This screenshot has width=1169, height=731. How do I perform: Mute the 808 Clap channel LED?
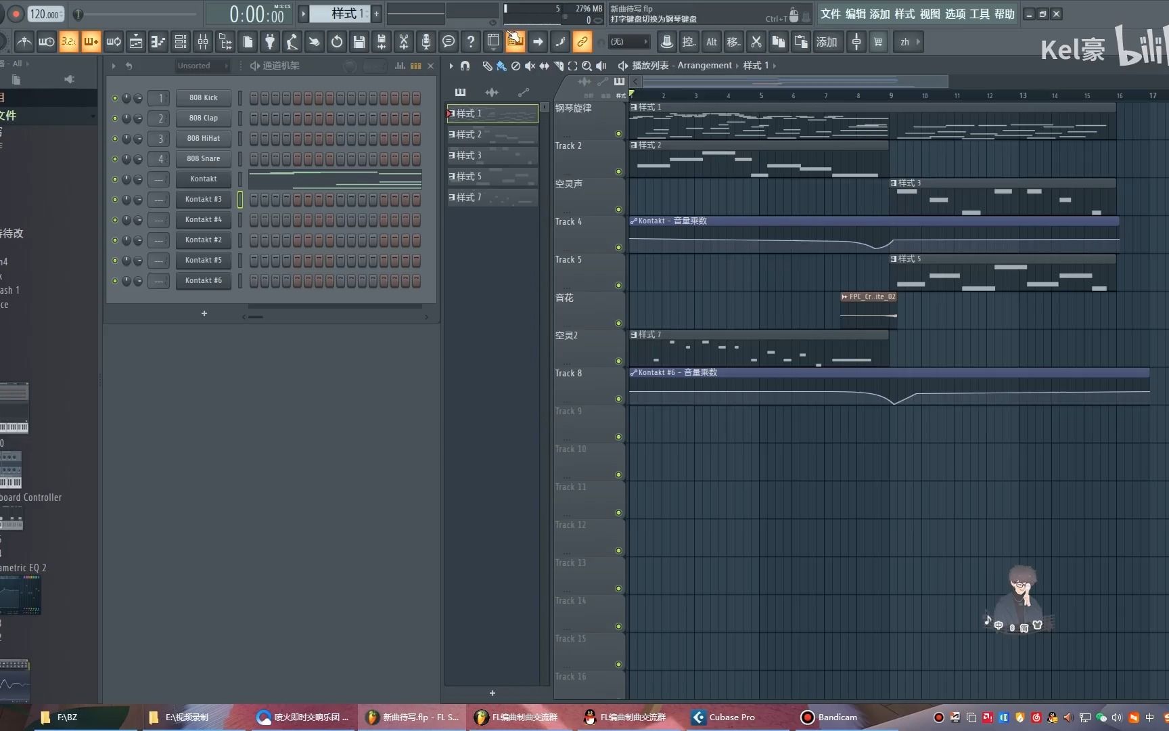point(115,118)
